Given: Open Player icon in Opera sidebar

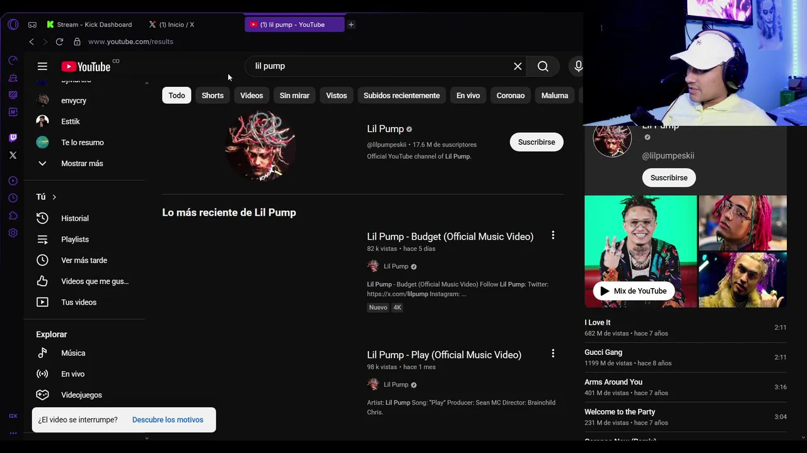Looking at the screenshot, I should click(x=13, y=181).
